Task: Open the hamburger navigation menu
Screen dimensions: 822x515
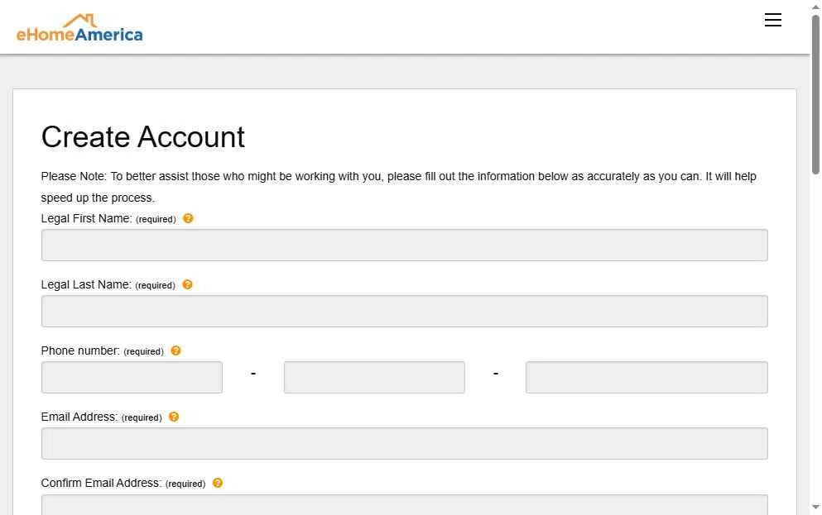Action: (x=772, y=21)
